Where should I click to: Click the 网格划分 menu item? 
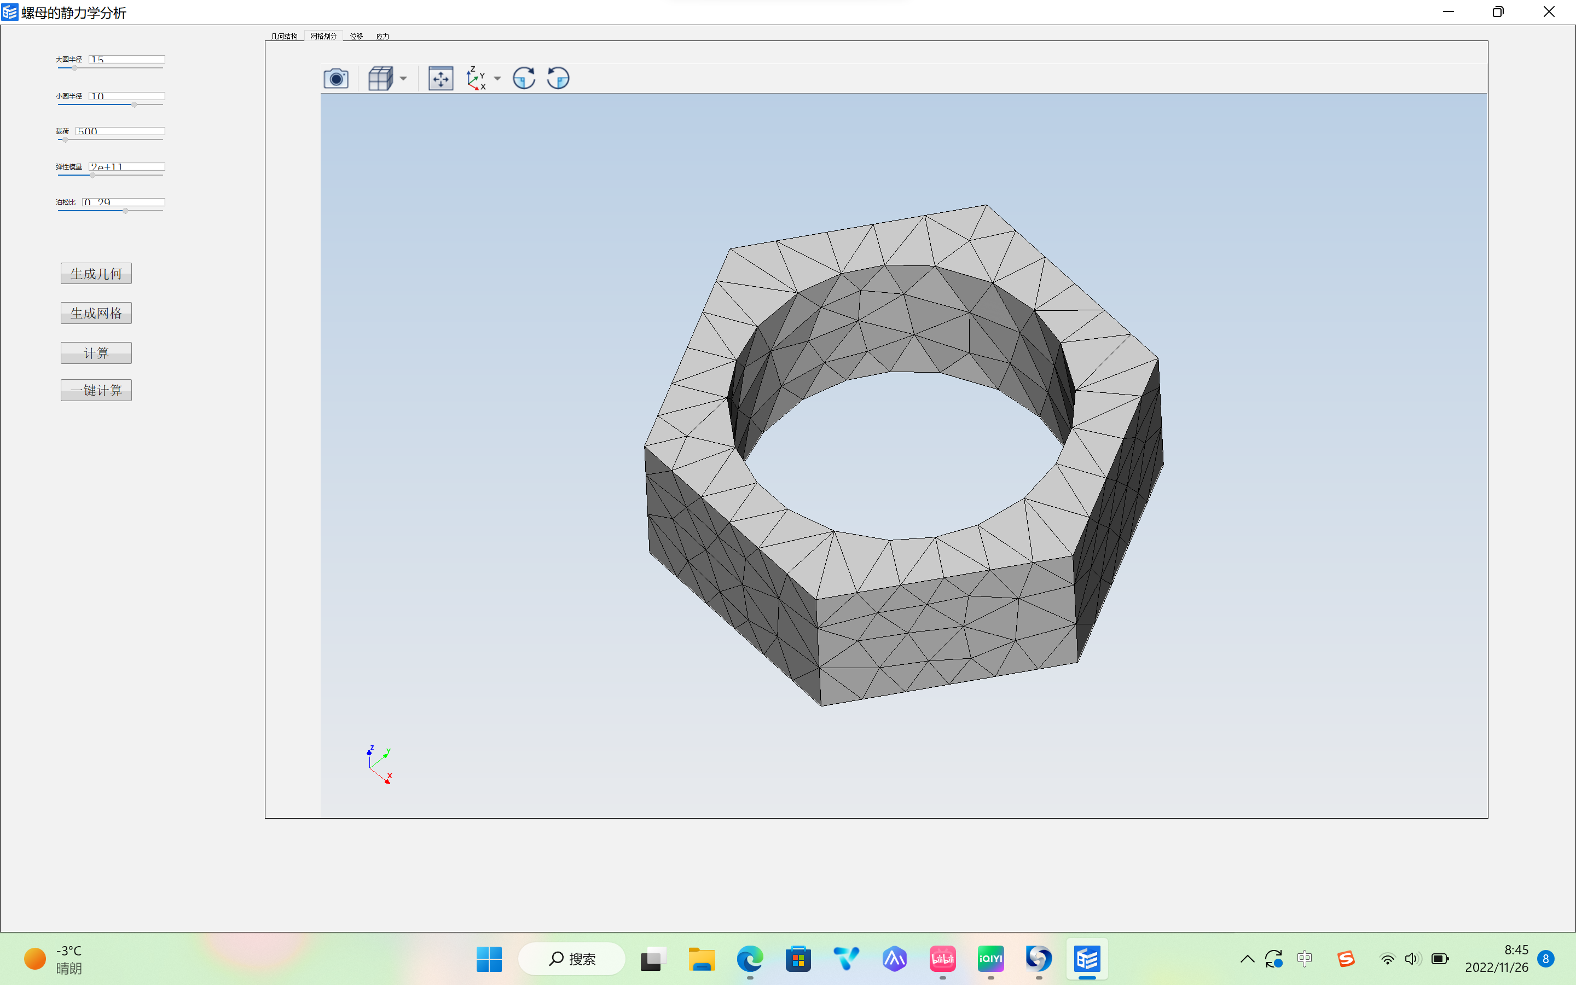pos(322,35)
